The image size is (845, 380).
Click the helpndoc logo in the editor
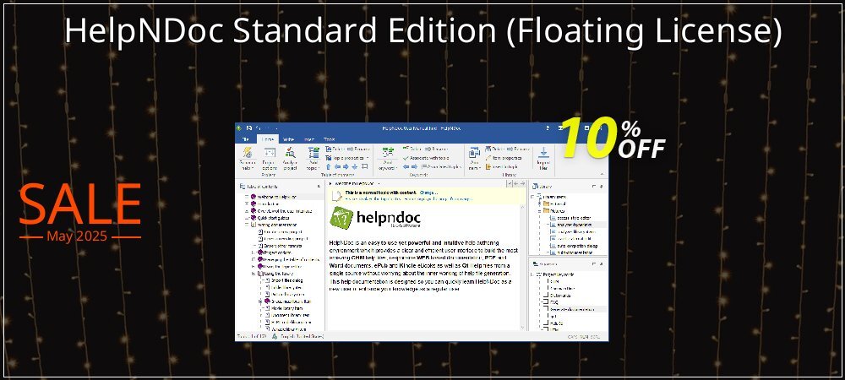tap(376, 219)
